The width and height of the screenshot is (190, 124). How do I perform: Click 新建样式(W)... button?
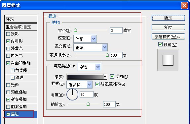(168, 36)
